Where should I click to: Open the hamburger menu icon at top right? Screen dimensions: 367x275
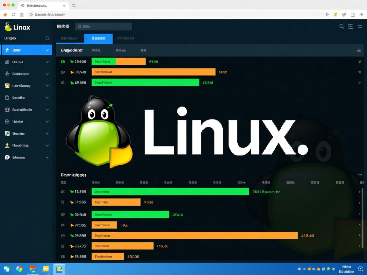tap(360, 26)
